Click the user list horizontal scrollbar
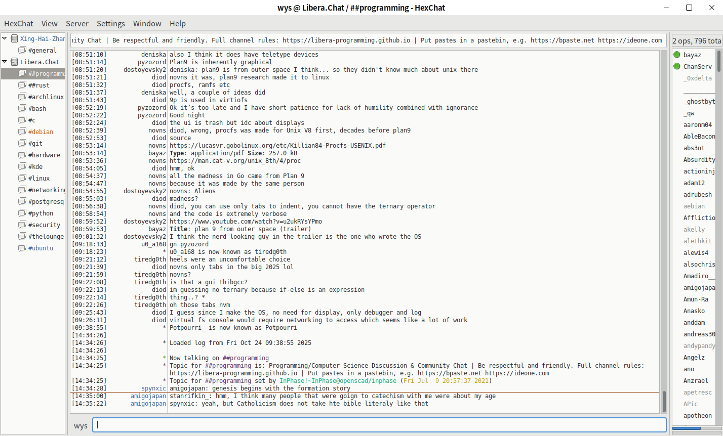The image size is (723, 436). [694, 429]
